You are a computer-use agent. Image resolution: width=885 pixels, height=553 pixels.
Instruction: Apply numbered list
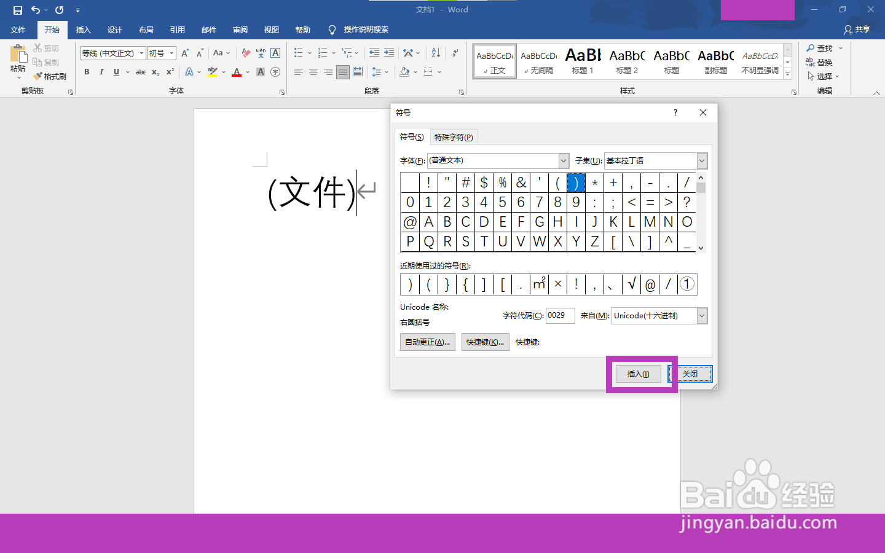coord(323,53)
